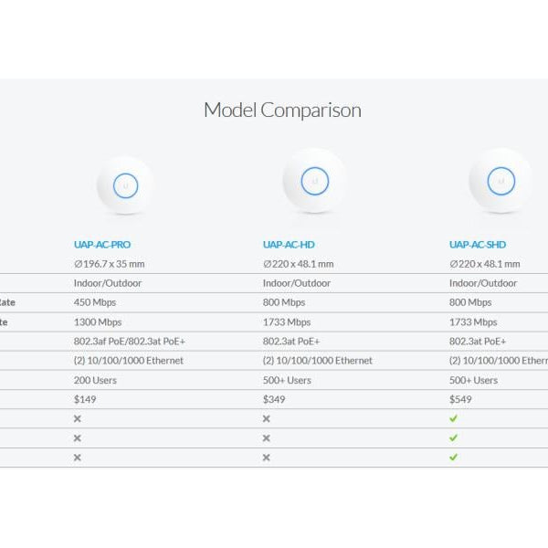Click the $149 price for UAP-AC-PRO
548x548 pixels.
[85, 399]
